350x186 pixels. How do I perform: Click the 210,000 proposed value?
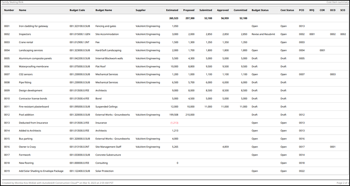point(190,115)
